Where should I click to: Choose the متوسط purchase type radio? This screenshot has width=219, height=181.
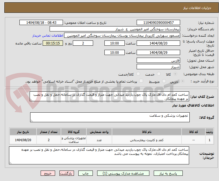tap(164, 81)
